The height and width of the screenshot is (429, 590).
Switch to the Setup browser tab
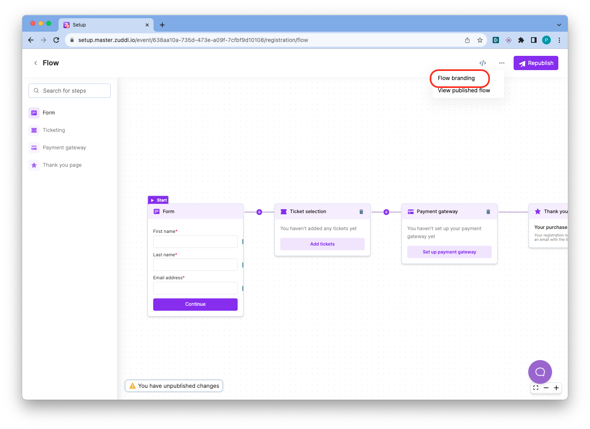[x=106, y=25]
